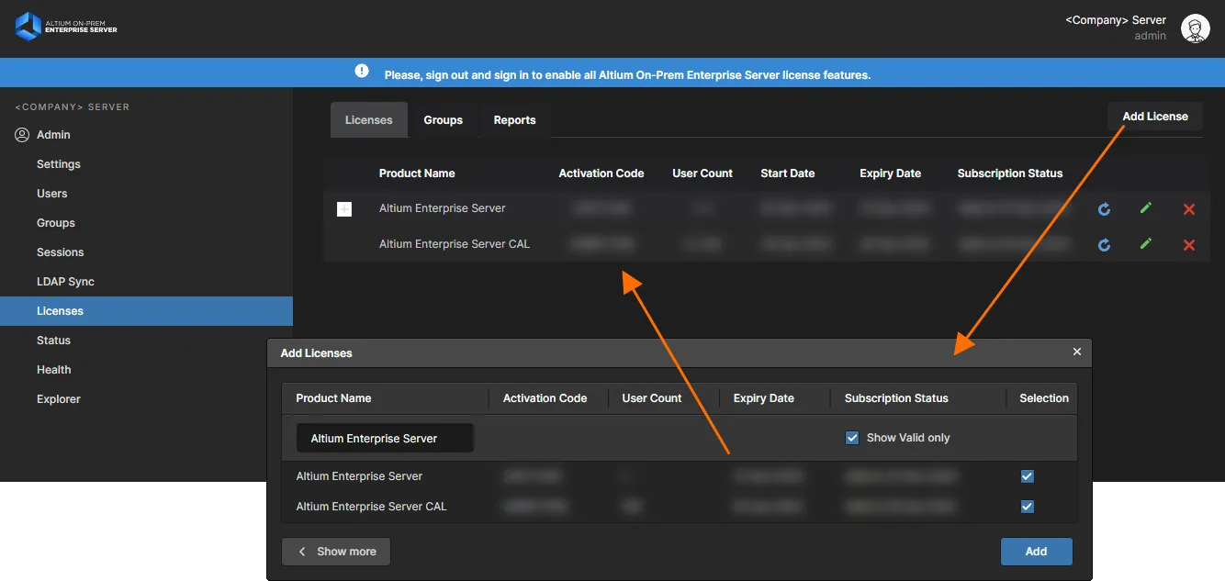The height and width of the screenshot is (581, 1225).
Task: Toggle the Show Valid only checkbox
Action: (851, 438)
